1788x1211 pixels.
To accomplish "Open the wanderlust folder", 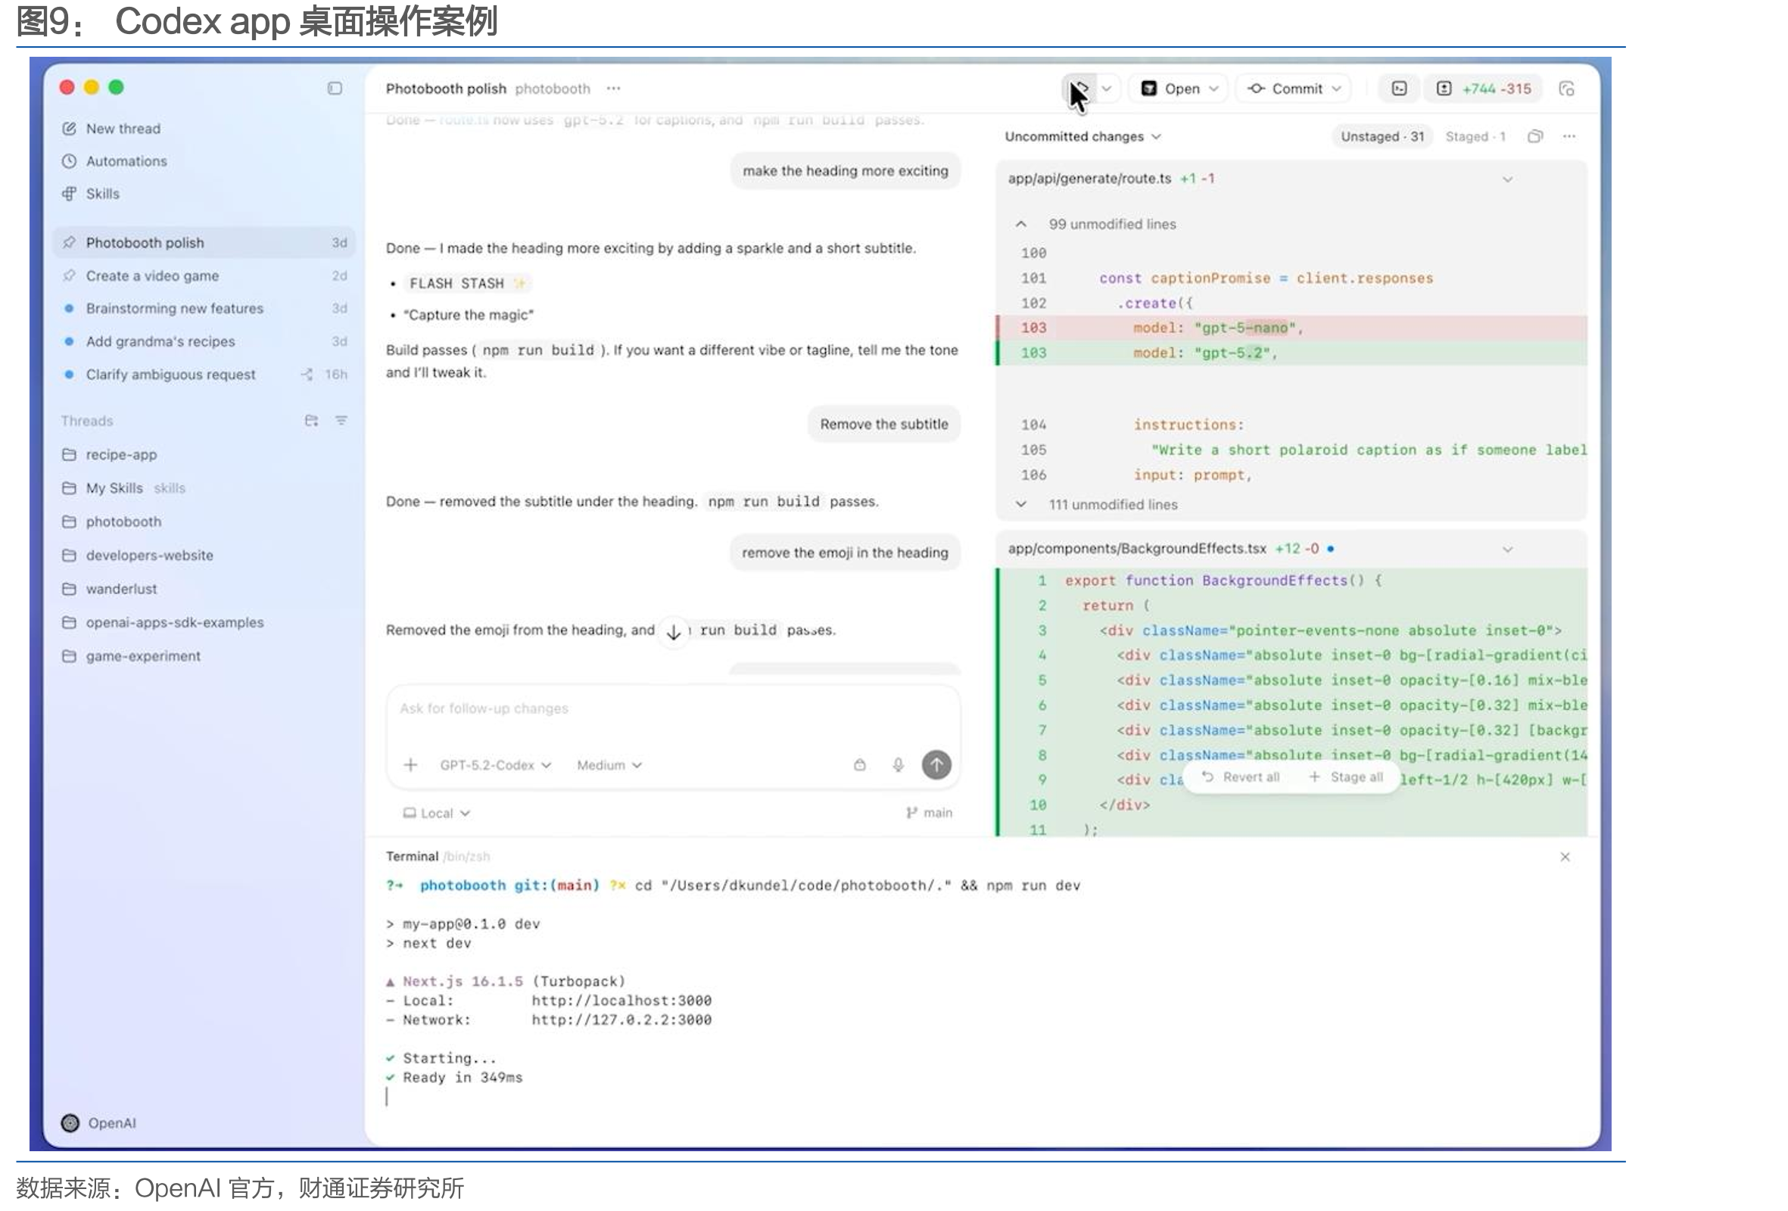I will pos(110,589).
